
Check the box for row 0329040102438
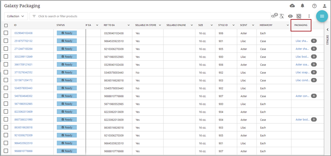tap(6, 33)
